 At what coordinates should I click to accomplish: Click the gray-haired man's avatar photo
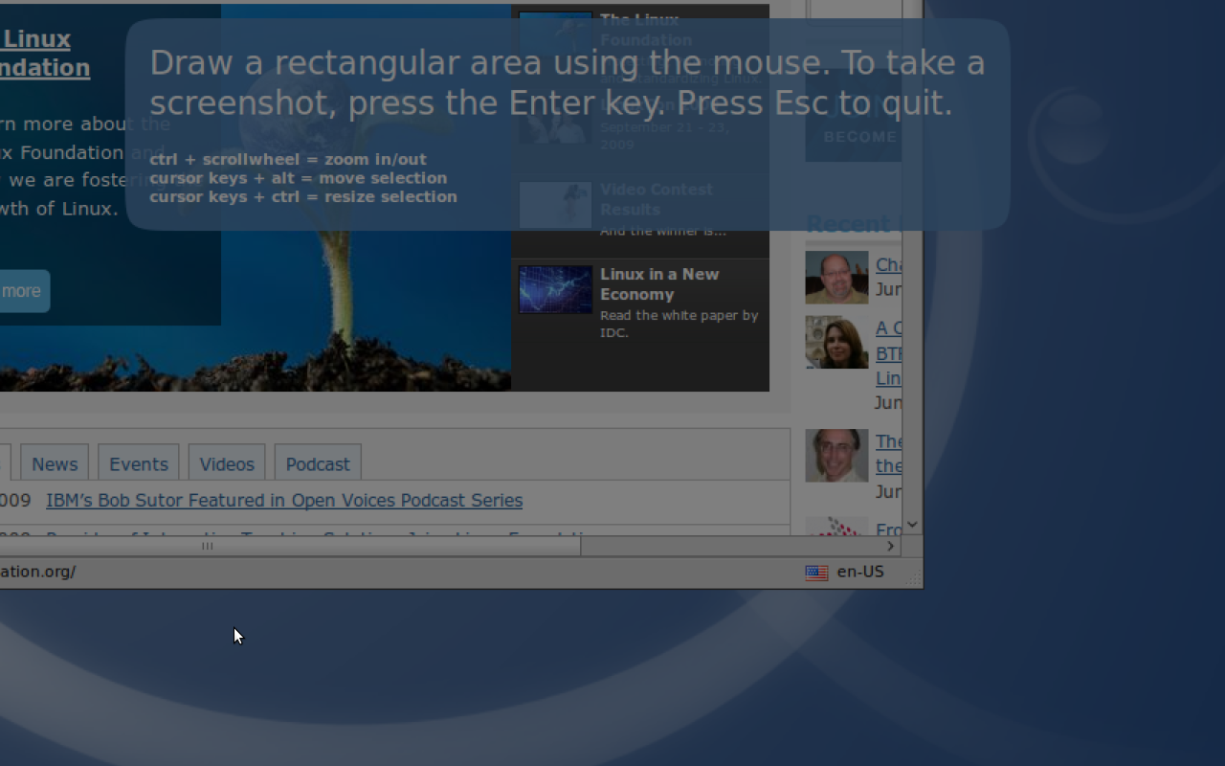coord(836,455)
